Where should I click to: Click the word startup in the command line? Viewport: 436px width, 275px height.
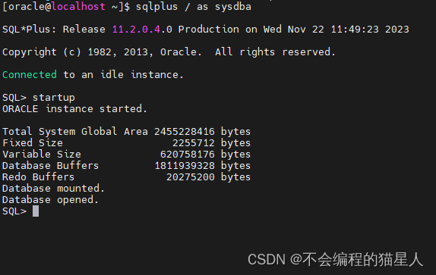(x=54, y=98)
